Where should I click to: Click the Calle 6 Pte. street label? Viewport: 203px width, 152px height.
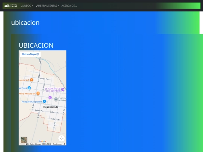[x=44, y=79]
